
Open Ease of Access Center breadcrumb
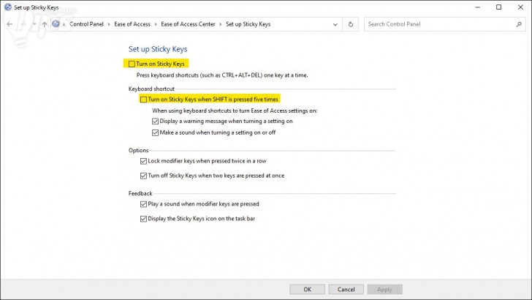[x=188, y=24]
